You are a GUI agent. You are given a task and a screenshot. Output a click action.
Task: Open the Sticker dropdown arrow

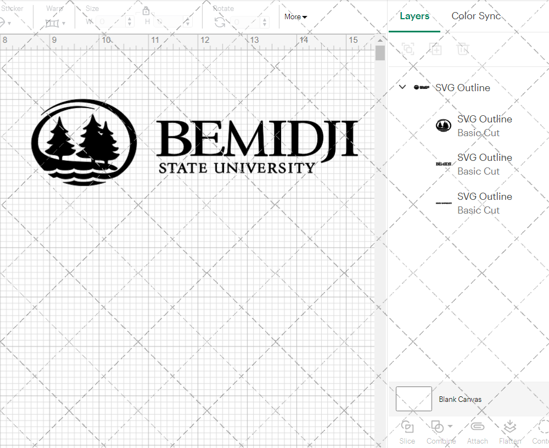pyautogui.click(x=9, y=22)
